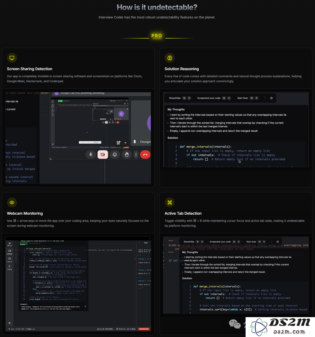Click the 'Solution Reasoning' heading
This screenshot has height=337, width=315.
(182, 69)
